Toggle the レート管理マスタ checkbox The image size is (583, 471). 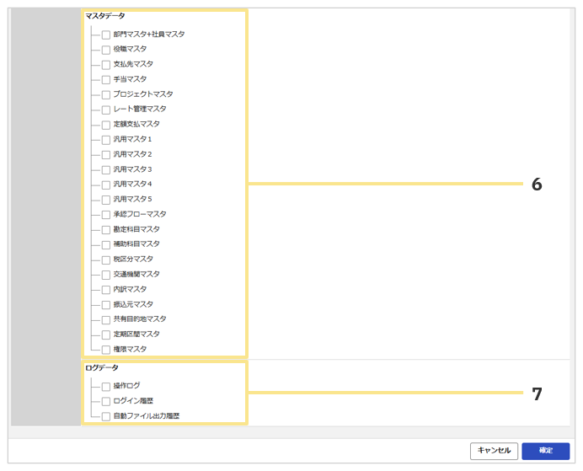pos(106,110)
